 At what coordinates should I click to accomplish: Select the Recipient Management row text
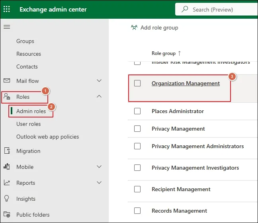click(181, 189)
